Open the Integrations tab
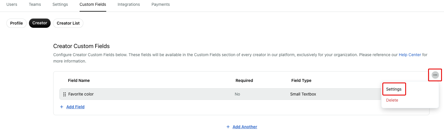The height and width of the screenshot is (134, 444). (129, 4)
